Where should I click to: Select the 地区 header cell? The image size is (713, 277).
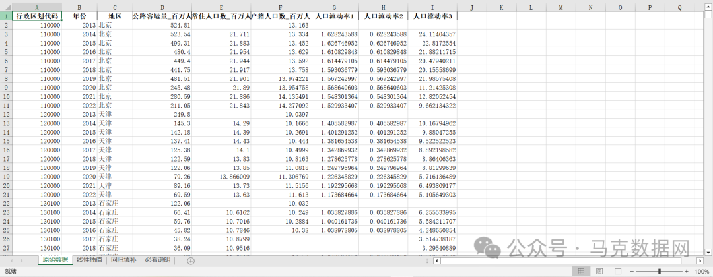coord(115,16)
